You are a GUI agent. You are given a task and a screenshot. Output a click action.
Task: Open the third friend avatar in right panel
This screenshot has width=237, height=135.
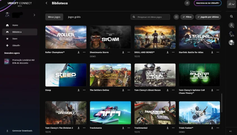tap(231, 42)
